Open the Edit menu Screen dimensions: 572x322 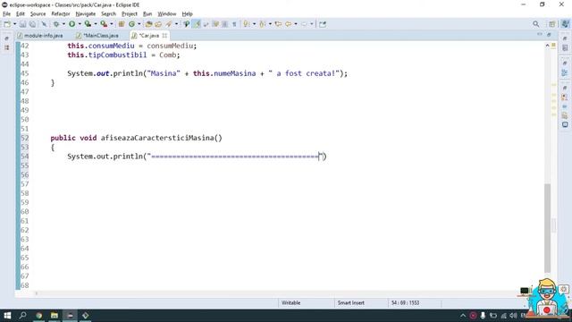pos(21,14)
